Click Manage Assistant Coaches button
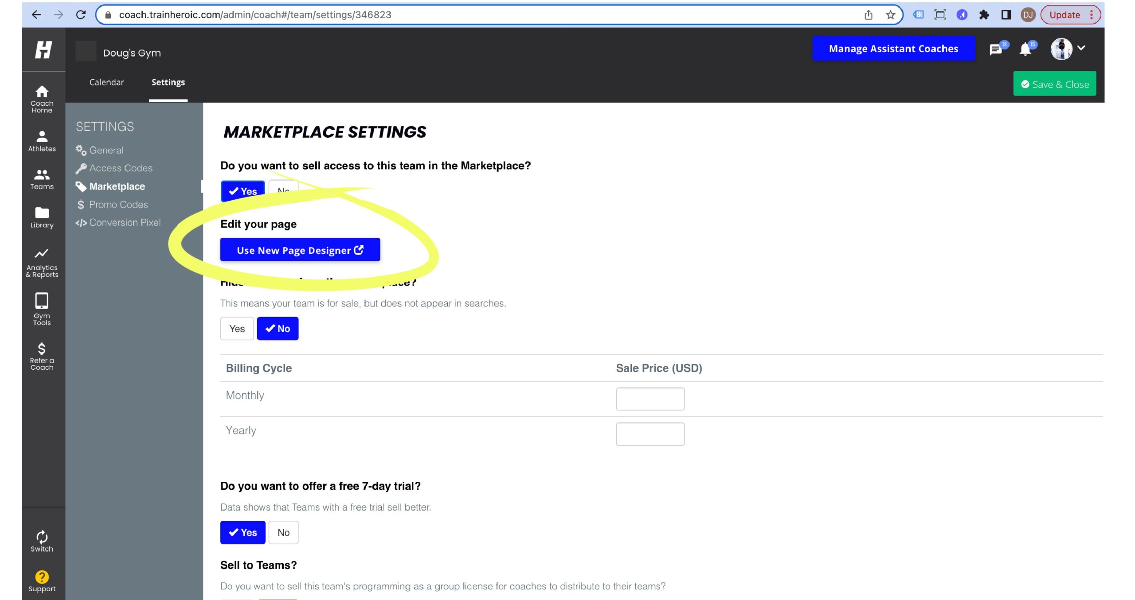1135x600 pixels. click(893, 49)
